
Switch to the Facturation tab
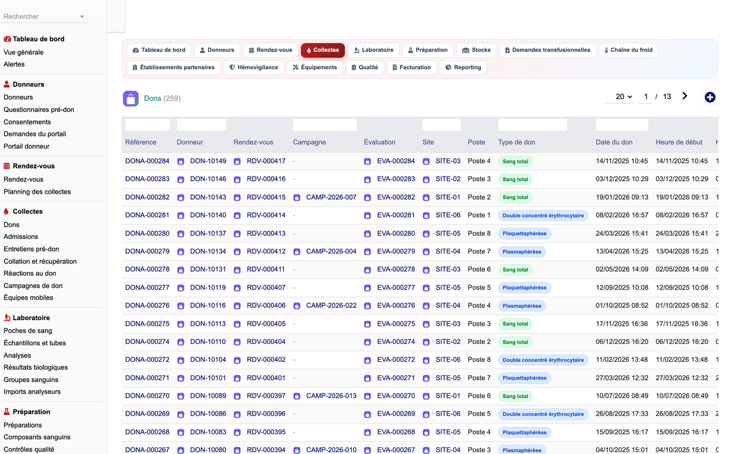[x=412, y=67]
